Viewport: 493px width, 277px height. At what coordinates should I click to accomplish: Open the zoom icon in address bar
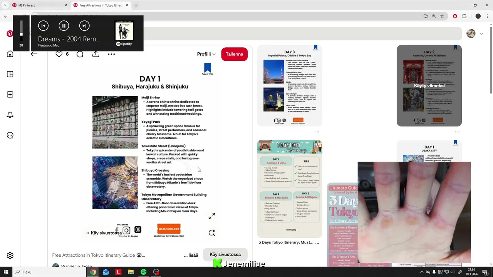pos(434,16)
